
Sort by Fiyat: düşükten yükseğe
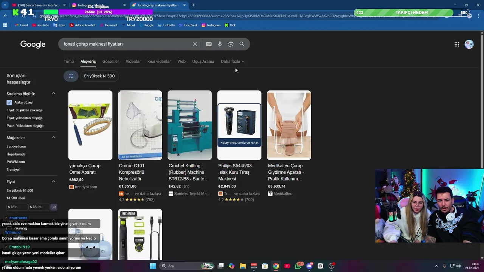pyautogui.click(x=25, y=110)
